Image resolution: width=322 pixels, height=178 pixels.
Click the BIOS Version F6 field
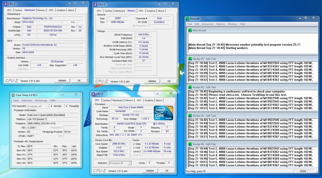click(53, 49)
